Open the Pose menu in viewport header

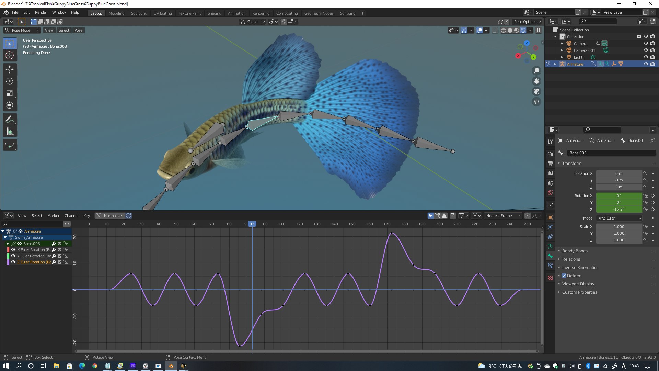click(x=78, y=30)
